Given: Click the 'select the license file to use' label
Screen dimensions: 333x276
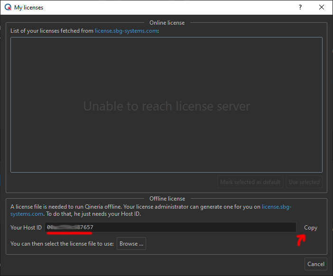Looking at the screenshot, I should [62, 244].
